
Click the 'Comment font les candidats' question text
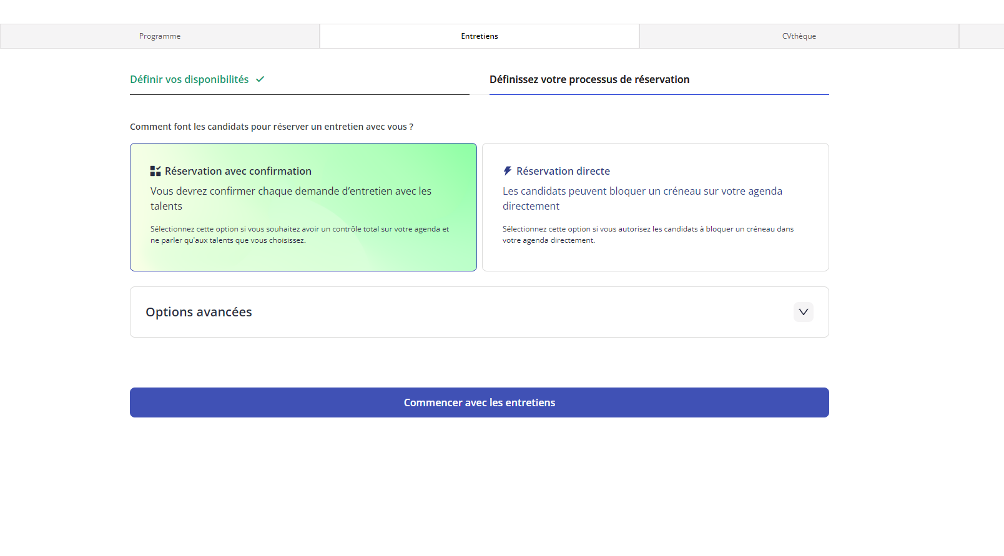[271, 127]
